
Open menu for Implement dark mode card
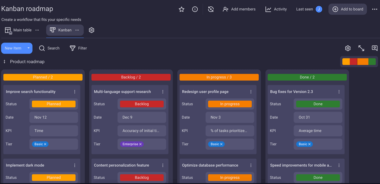[x=75, y=165]
